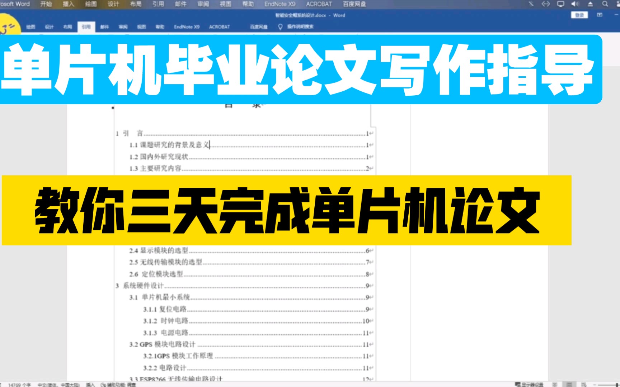Click the 操作说明搜索 search field
620x387 pixels.
[x=300, y=27]
